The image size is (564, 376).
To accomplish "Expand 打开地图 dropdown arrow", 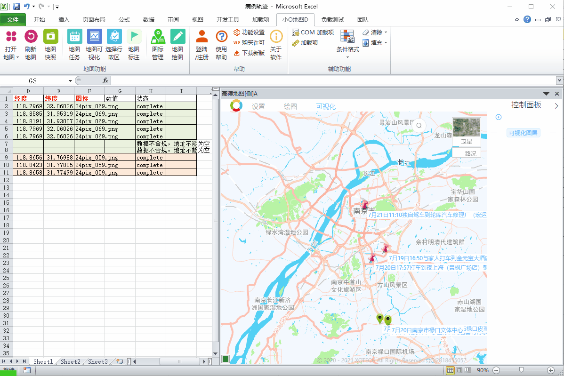I will 17,57.
